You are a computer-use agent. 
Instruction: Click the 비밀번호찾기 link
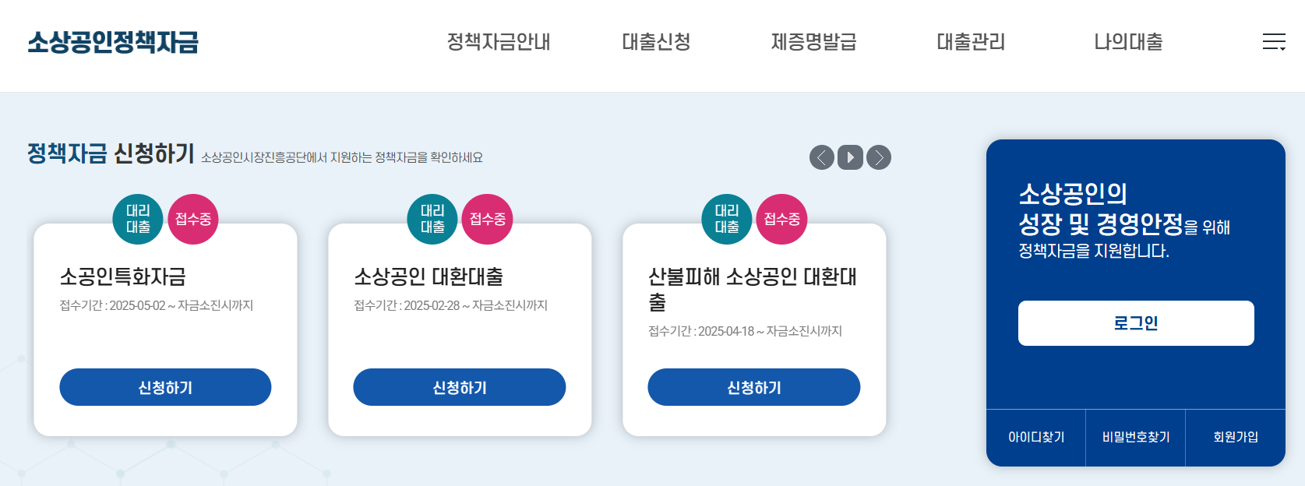(1135, 438)
